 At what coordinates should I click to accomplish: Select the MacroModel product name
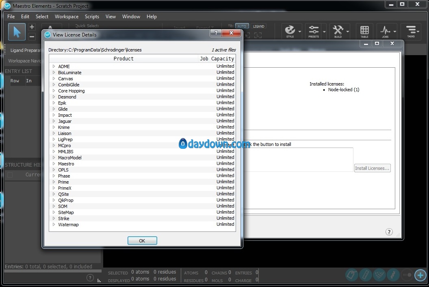[x=70, y=158]
